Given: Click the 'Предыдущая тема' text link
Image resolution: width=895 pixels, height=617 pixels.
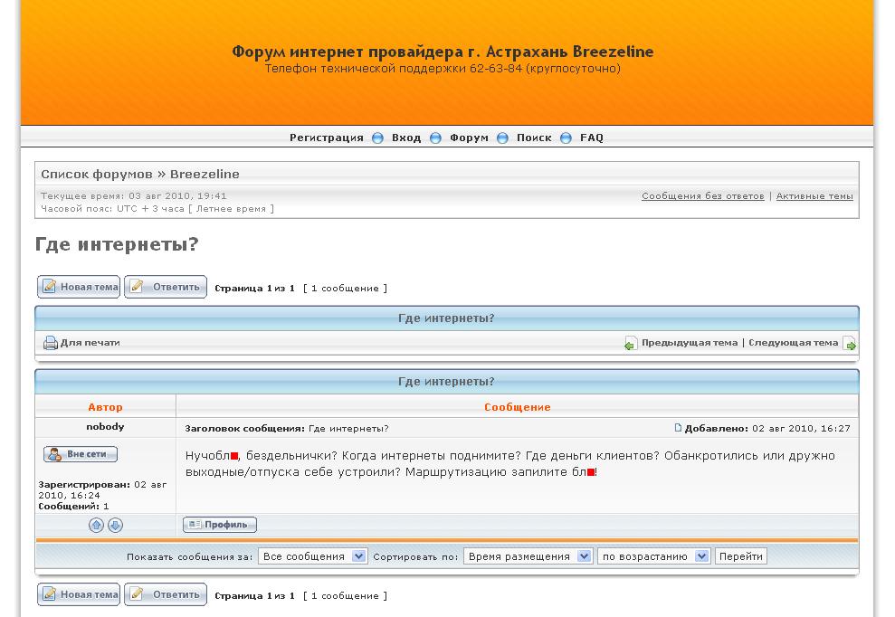Looking at the screenshot, I should [690, 343].
